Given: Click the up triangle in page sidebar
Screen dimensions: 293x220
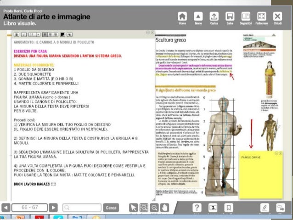Looking at the screenshot, I should pos(274,35).
